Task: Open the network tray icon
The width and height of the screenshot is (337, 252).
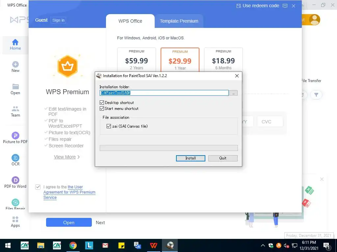Action: (295, 246)
